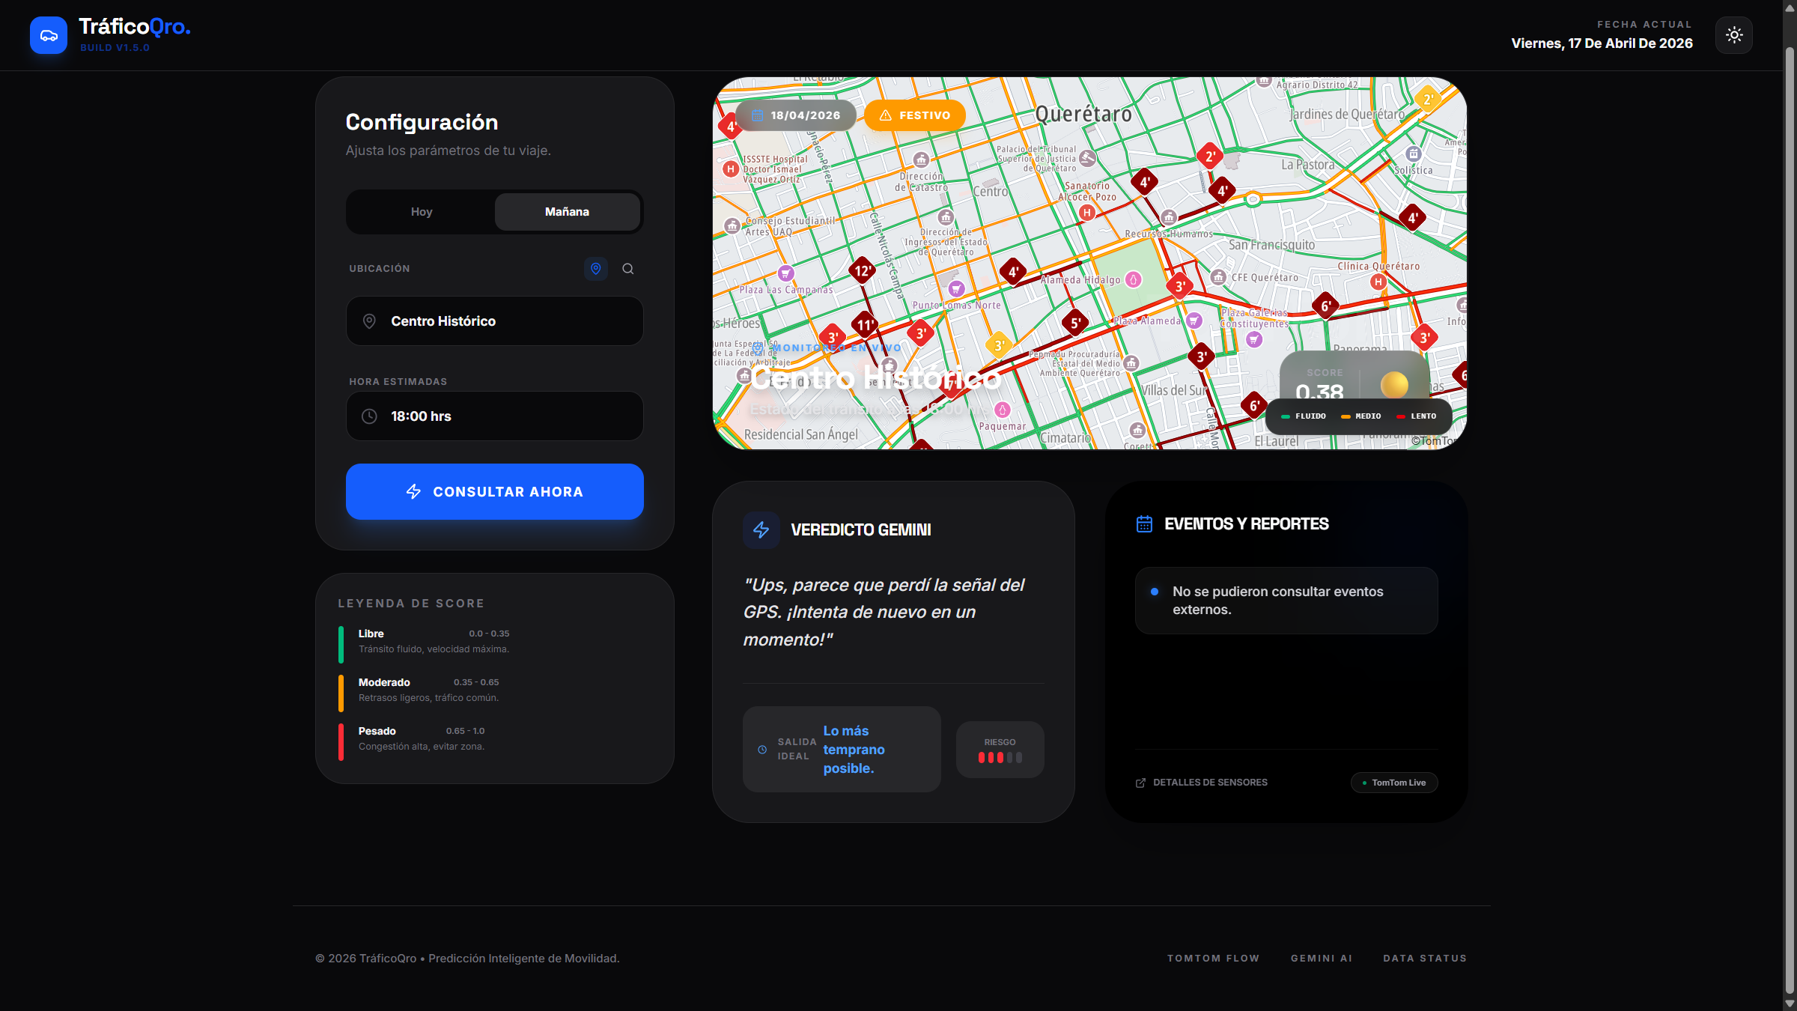
Task: Toggle light theme with sun icon
Action: pyautogui.click(x=1733, y=35)
